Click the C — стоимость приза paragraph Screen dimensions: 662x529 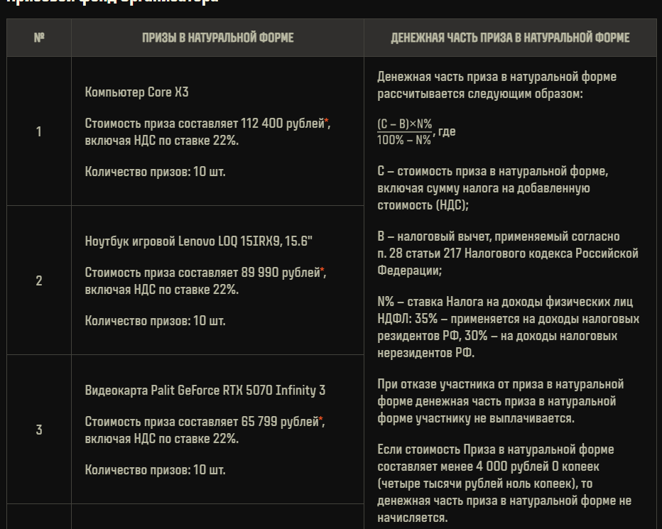coord(493,188)
